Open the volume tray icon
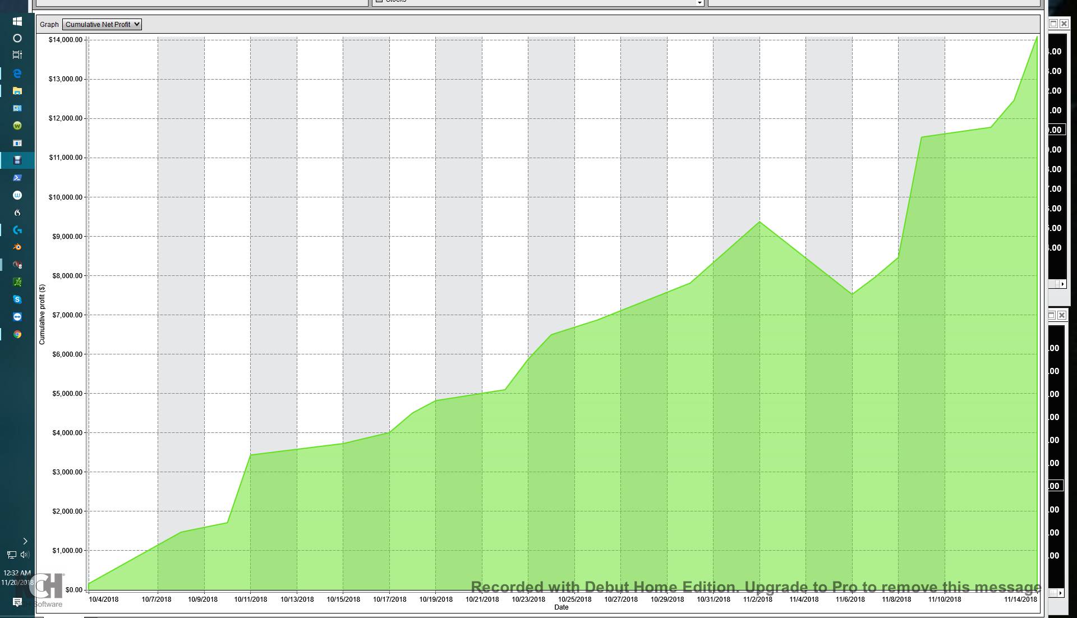Screen dimensions: 1077x618 [25, 555]
